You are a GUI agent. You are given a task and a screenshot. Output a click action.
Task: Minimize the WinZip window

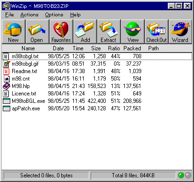(171, 6)
